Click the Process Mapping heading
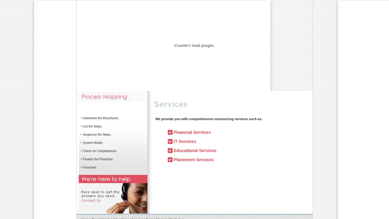This screenshot has height=219, width=389. pyautogui.click(x=104, y=97)
